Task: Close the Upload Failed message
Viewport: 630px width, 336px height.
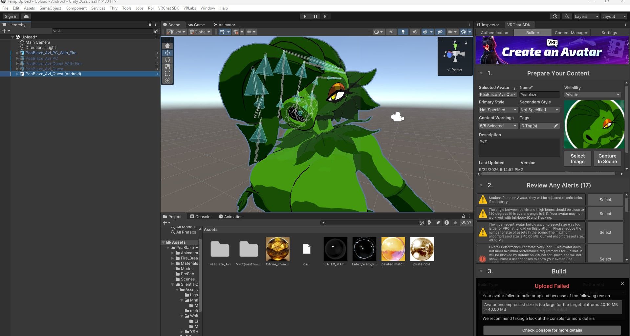Action: 622,284
